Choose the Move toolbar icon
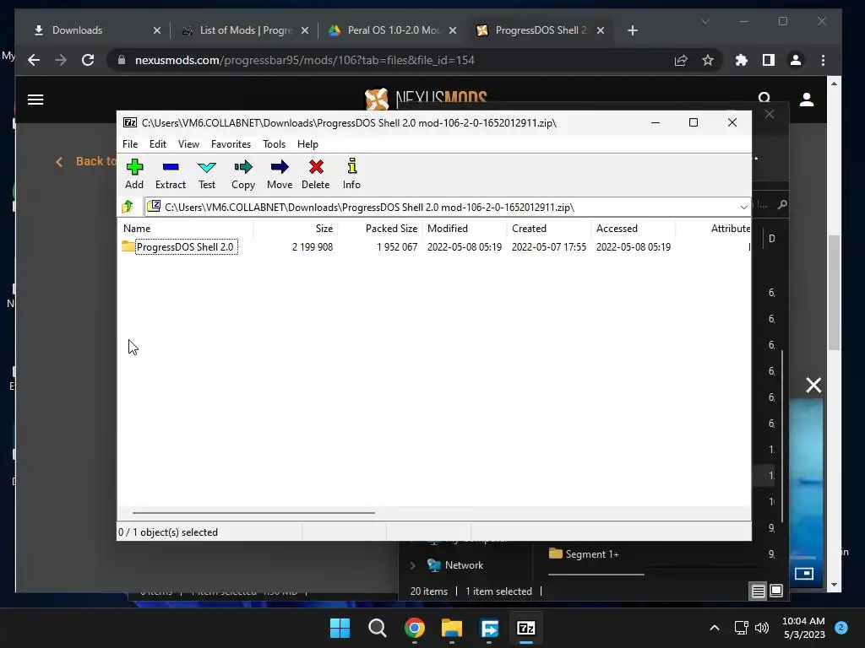Screen dimensions: 865x648 point(280,174)
